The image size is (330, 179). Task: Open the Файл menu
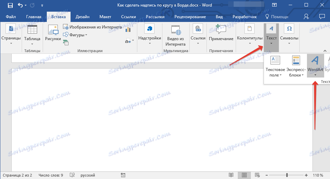tap(11, 17)
